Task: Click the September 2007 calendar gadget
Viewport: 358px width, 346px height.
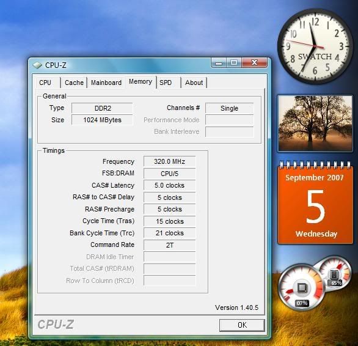Action: (x=315, y=203)
